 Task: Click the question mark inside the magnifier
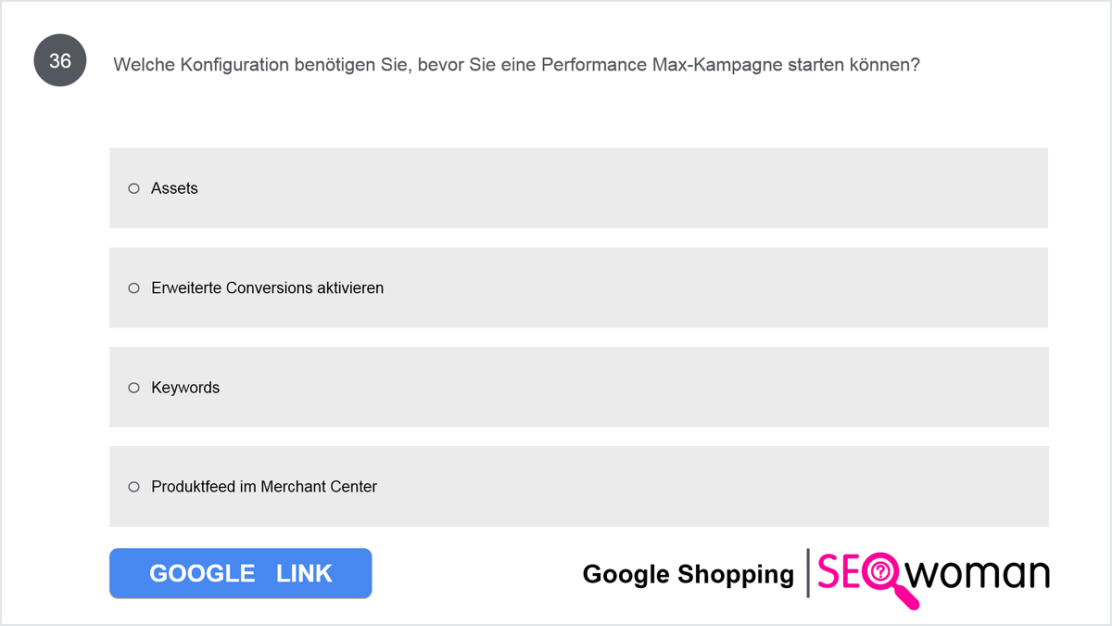(881, 571)
